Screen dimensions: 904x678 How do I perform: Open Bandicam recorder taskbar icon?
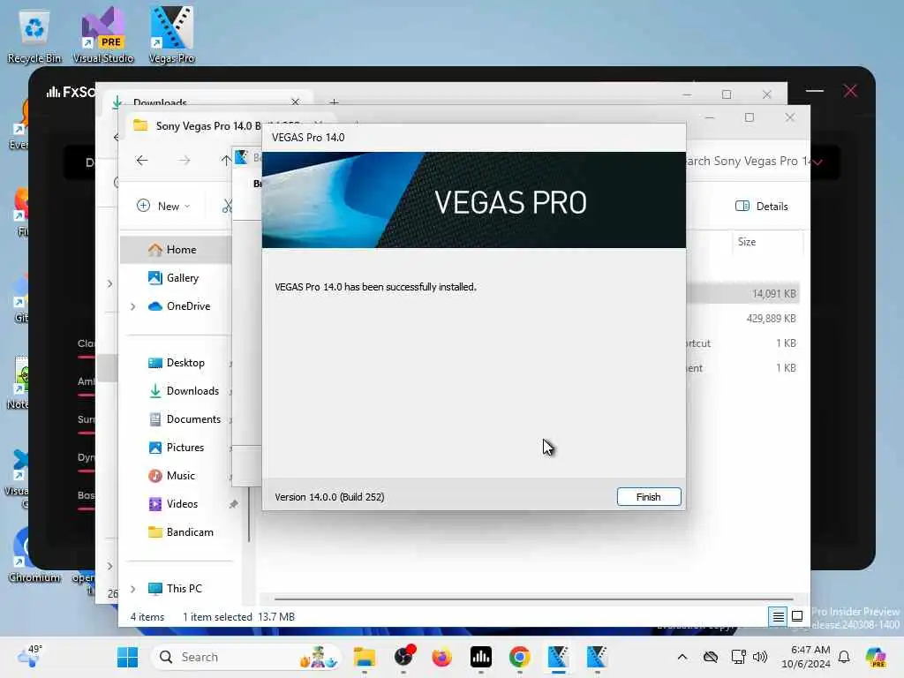point(403,657)
